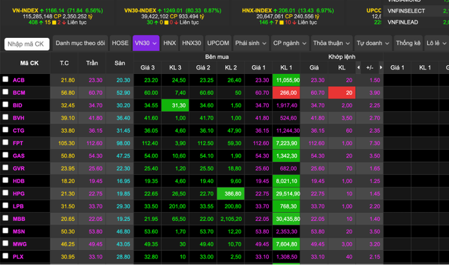Image resolution: width=449 pixels, height=265 pixels.
Task: Tick the checkbox for CTG
Action: [5, 130]
